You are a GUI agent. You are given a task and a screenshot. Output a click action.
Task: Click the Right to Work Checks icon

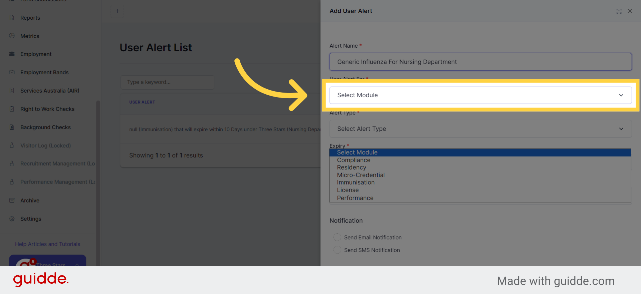pyautogui.click(x=12, y=109)
